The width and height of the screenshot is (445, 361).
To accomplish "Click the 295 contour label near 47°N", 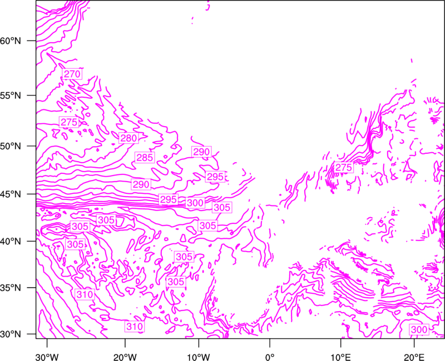I will coord(215,177).
